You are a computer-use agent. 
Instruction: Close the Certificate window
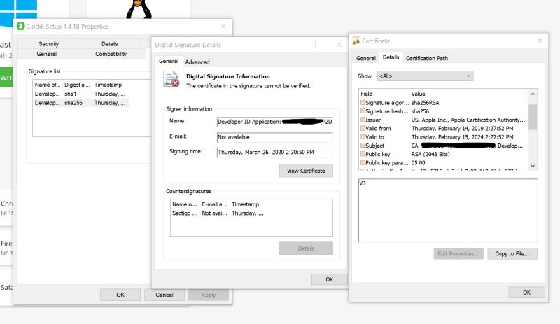540,41
